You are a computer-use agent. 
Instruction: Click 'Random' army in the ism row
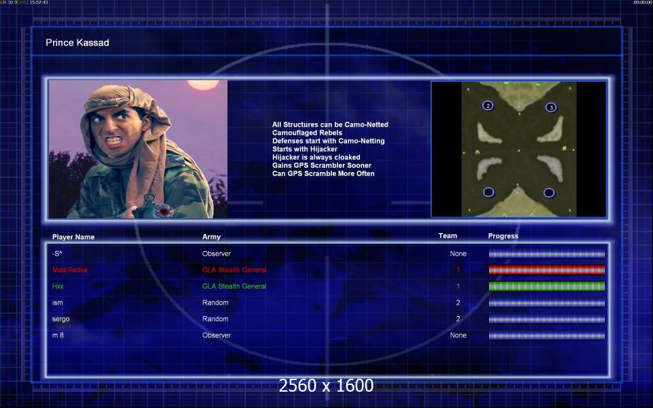coord(216,303)
